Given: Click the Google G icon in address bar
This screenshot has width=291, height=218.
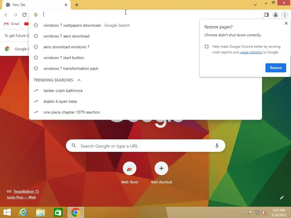Looking at the screenshot, I should click(x=36, y=15).
